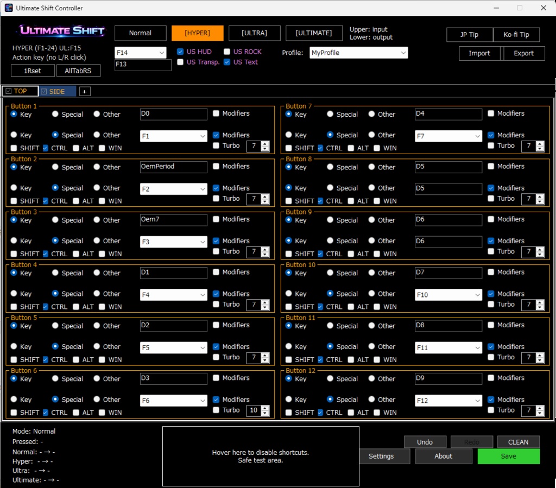The width and height of the screenshot is (556, 488).
Task: Export the current profile
Action: pos(523,53)
